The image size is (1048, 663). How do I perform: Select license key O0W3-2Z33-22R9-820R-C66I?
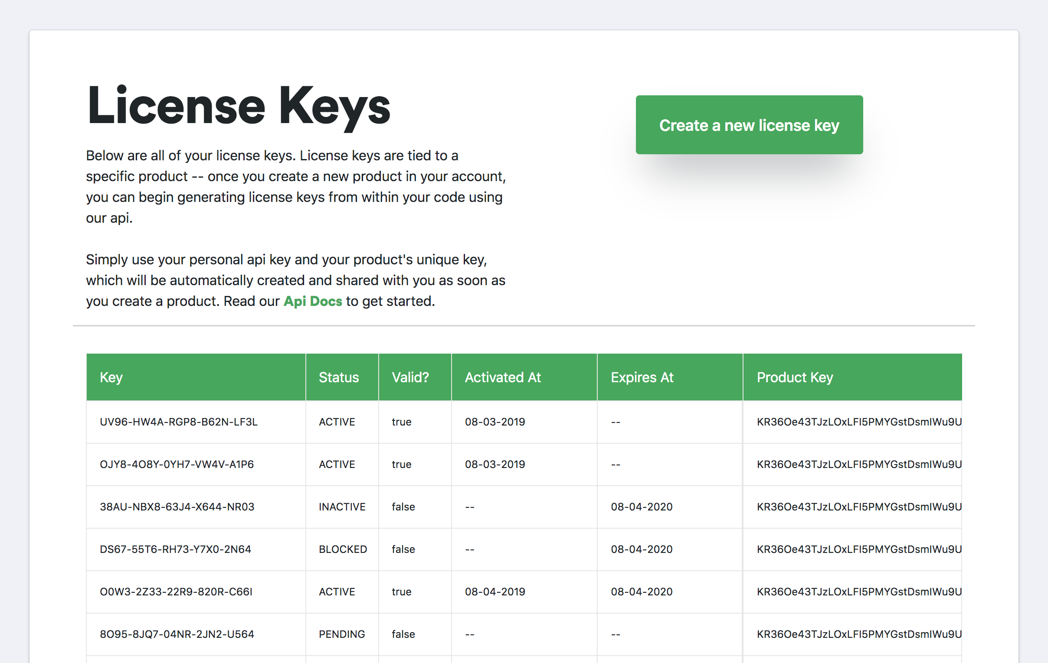(175, 591)
